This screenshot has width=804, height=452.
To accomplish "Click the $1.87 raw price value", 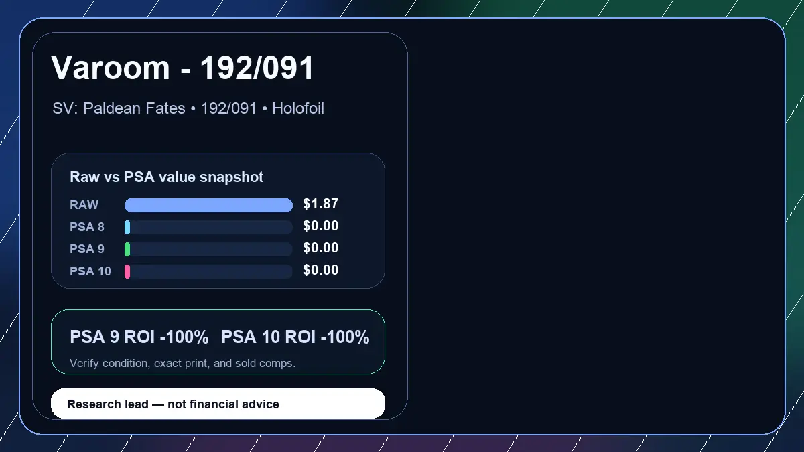I will [x=321, y=204].
